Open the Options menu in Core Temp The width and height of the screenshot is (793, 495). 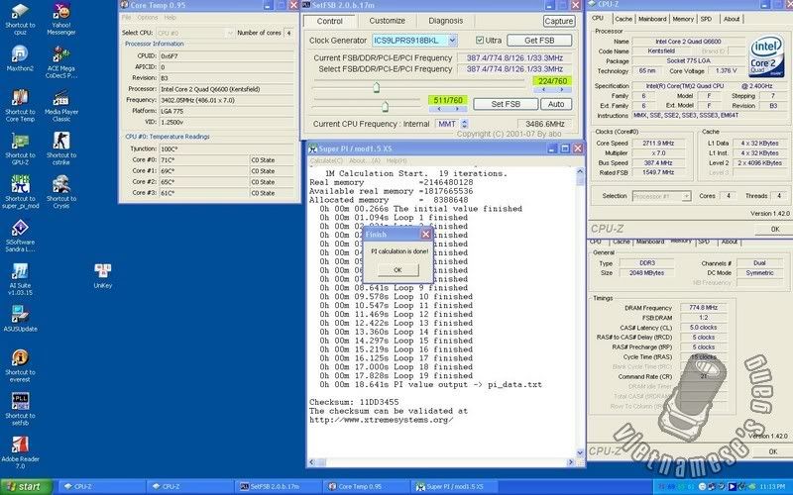pyautogui.click(x=148, y=18)
